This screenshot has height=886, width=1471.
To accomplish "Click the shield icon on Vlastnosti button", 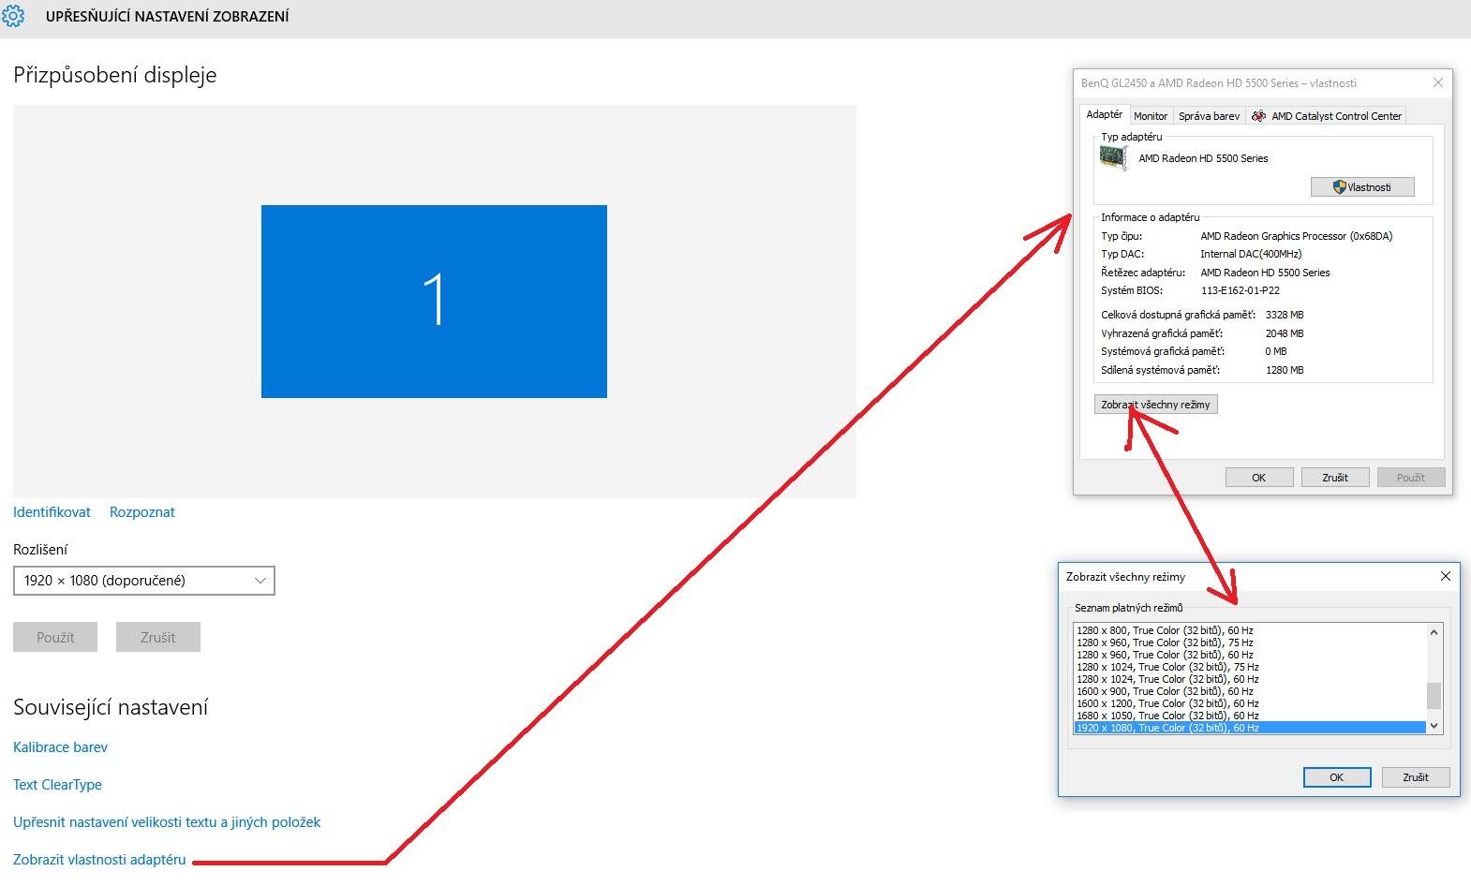I will [1340, 187].
